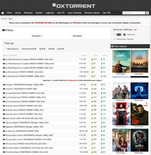The height and width of the screenshot is (155, 151).
Task: Open the Musiques section
Action: click(x=28, y=13)
